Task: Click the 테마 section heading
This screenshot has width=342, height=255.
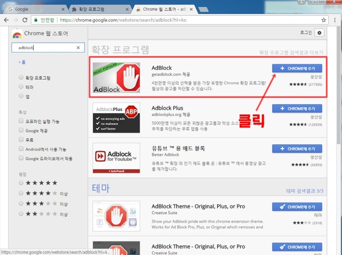Action: (101, 188)
